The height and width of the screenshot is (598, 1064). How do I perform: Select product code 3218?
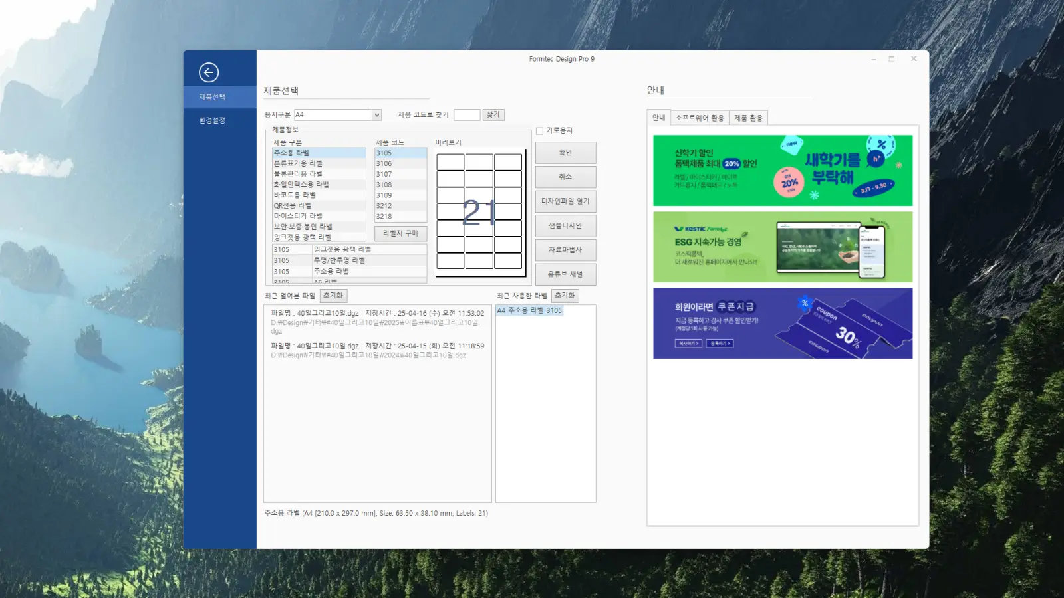400,216
